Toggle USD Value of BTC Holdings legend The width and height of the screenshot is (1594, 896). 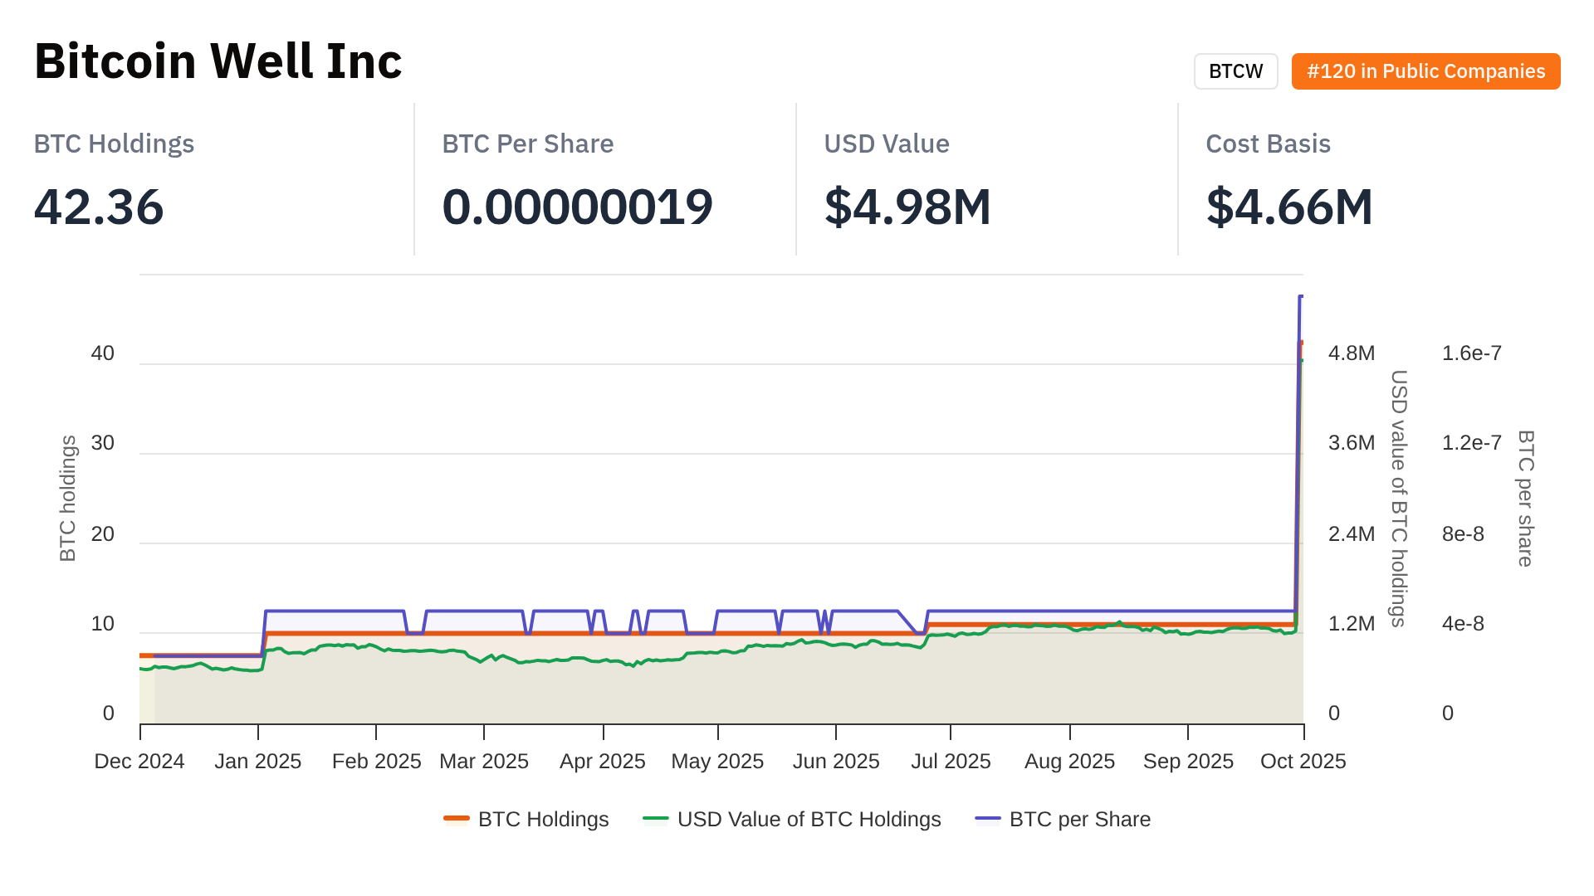pyautogui.click(x=809, y=820)
